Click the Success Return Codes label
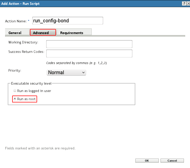This screenshot has width=190, height=168. point(26,52)
